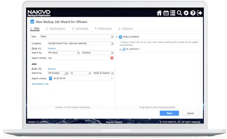Open the calendar icon in header
227x139 pixels.
[166, 13]
